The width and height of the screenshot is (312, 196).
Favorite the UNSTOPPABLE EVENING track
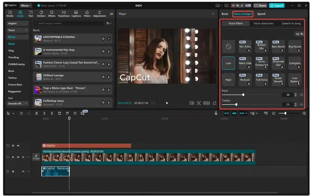pyautogui.click(x=103, y=38)
